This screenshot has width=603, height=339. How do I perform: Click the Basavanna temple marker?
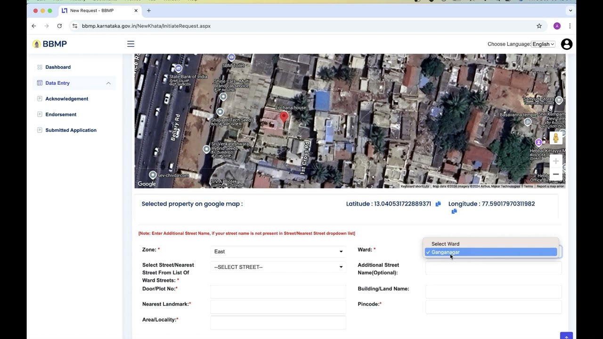click(x=528, y=122)
